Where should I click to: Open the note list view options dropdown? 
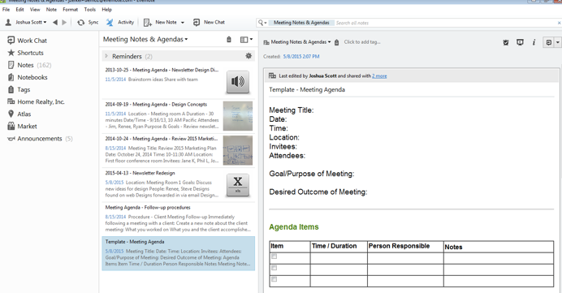point(246,40)
